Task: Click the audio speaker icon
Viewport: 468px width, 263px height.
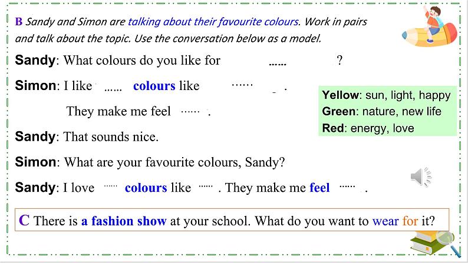Action: click(x=421, y=177)
